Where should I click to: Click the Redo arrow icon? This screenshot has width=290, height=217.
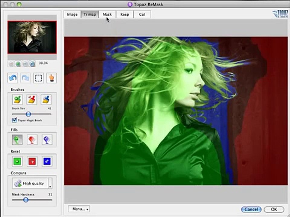[x=25, y=78]
